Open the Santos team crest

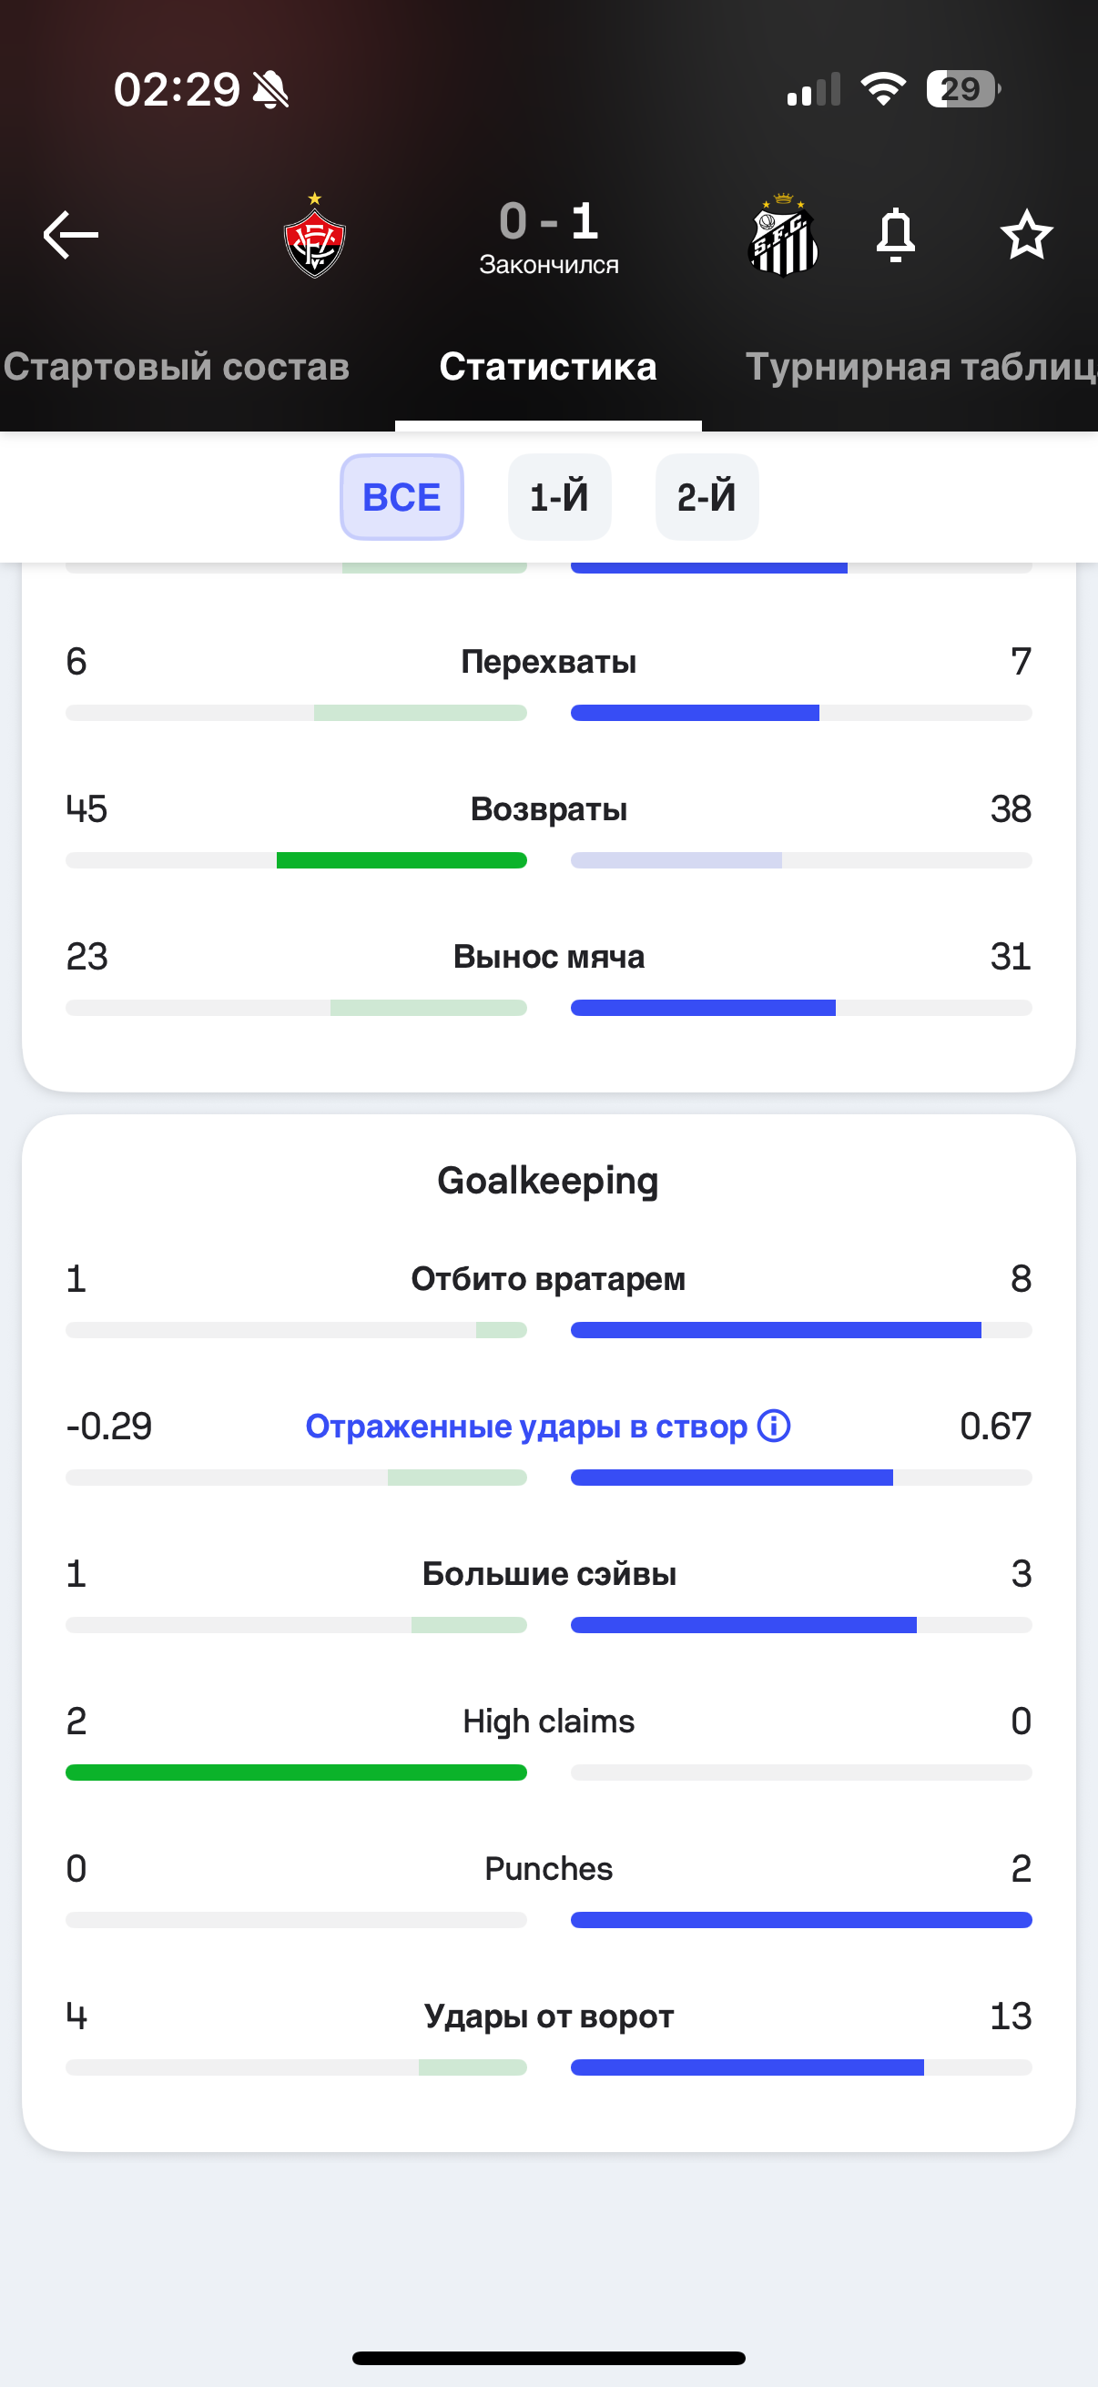click(783, 238)
